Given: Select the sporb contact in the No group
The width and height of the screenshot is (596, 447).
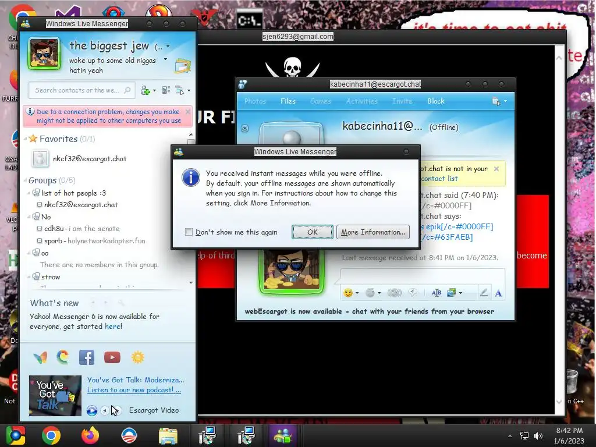Looking at the screenshot, I should [91, 240].
